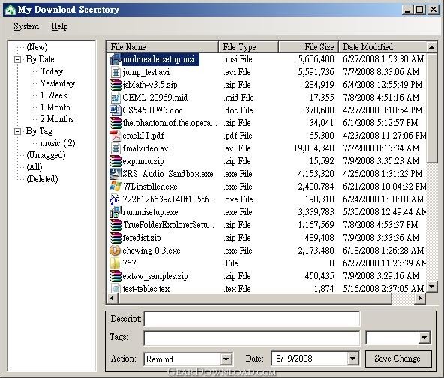The image size is (444, 378).
Task: Open the System menu
Action: [x=26, y=26]
